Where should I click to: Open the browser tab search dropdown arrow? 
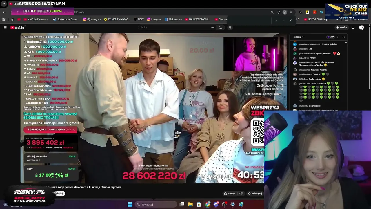4,4
